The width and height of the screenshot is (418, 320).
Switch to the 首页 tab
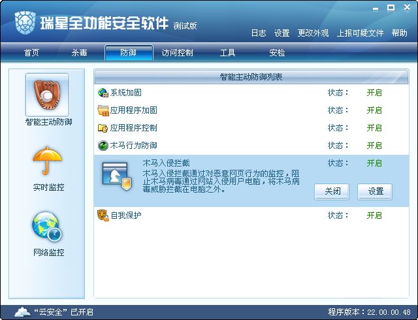[x=32, y=52]
